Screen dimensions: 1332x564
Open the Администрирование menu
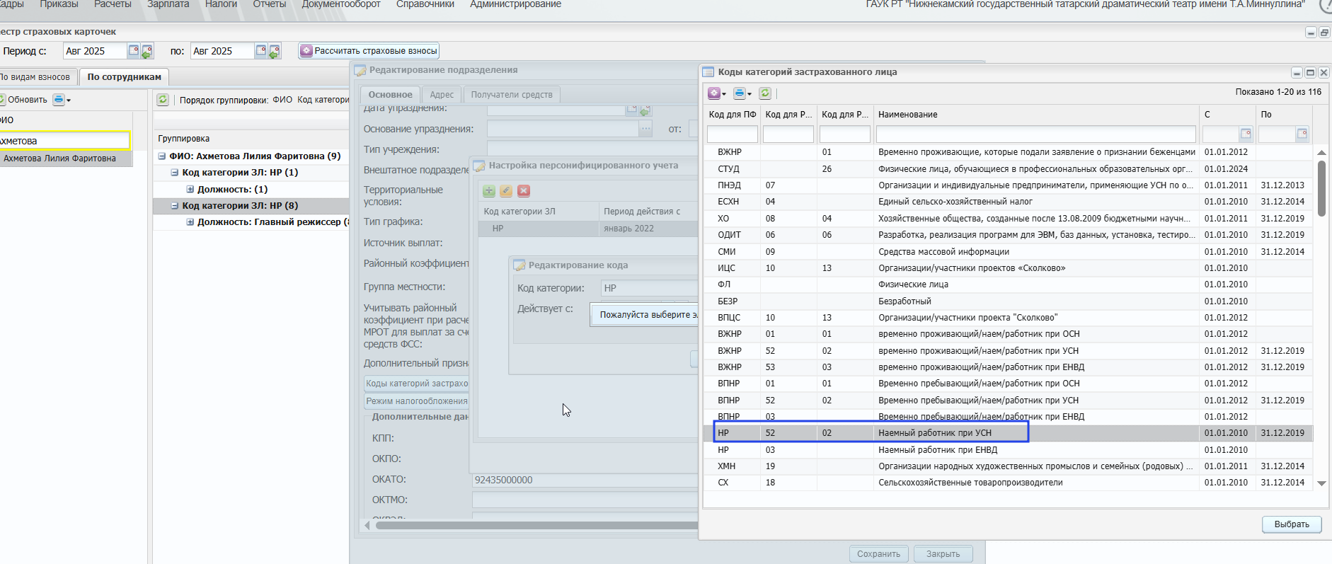tap(516, 4)
